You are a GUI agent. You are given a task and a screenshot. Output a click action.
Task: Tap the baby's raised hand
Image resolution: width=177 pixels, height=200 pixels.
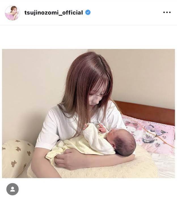click(103, 129)
